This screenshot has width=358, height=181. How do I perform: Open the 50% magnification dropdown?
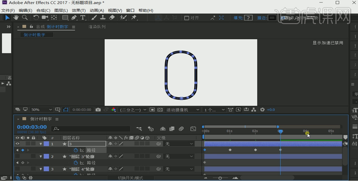tap(41, 110)
